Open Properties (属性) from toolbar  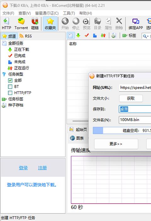(x=108, y=24)
